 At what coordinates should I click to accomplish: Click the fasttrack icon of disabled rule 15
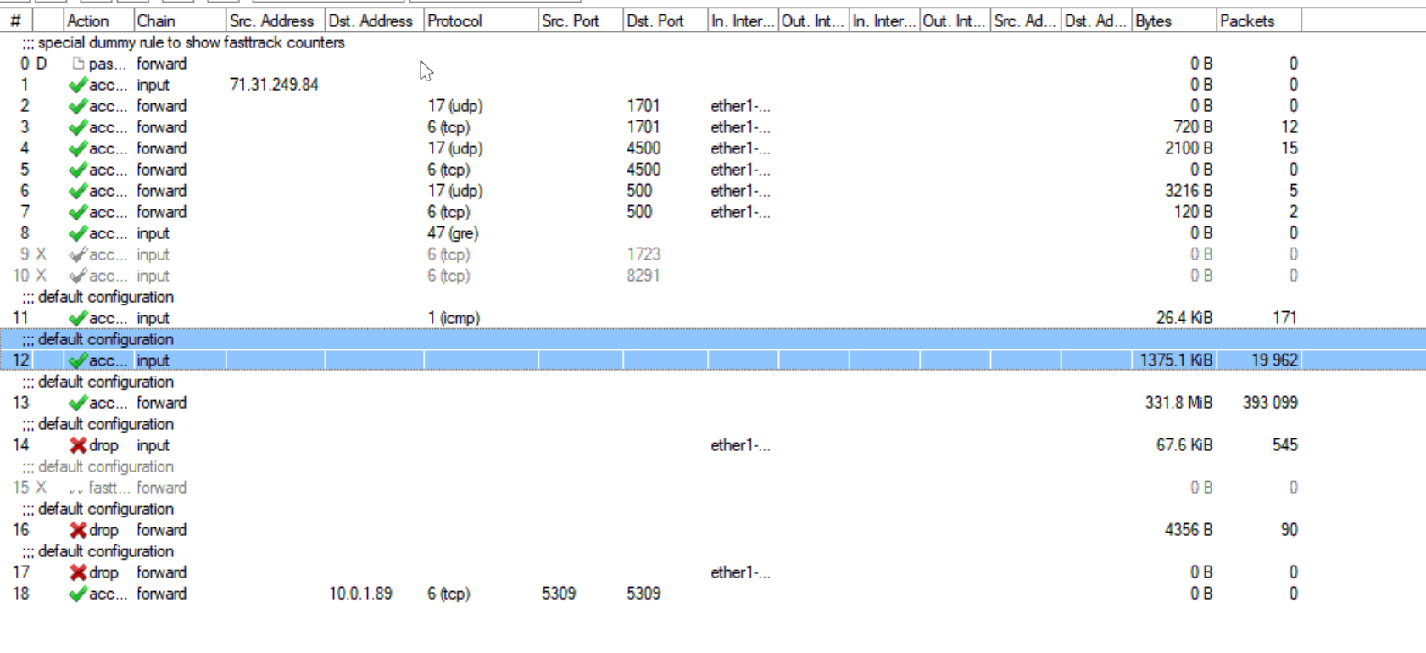(x=76, y=488)
